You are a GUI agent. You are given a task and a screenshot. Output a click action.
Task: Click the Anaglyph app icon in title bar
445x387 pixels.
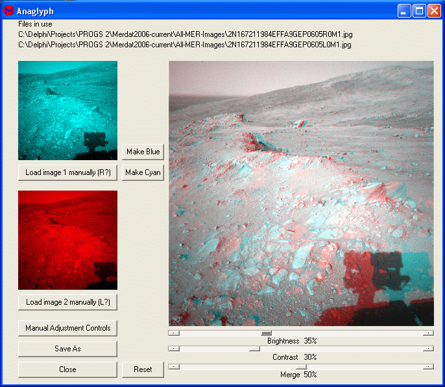[9, 11]
